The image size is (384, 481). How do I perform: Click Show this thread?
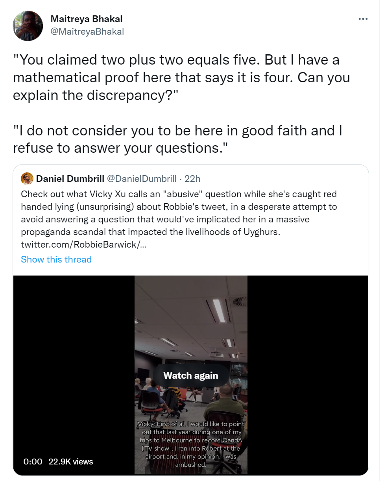pos(56,259)
